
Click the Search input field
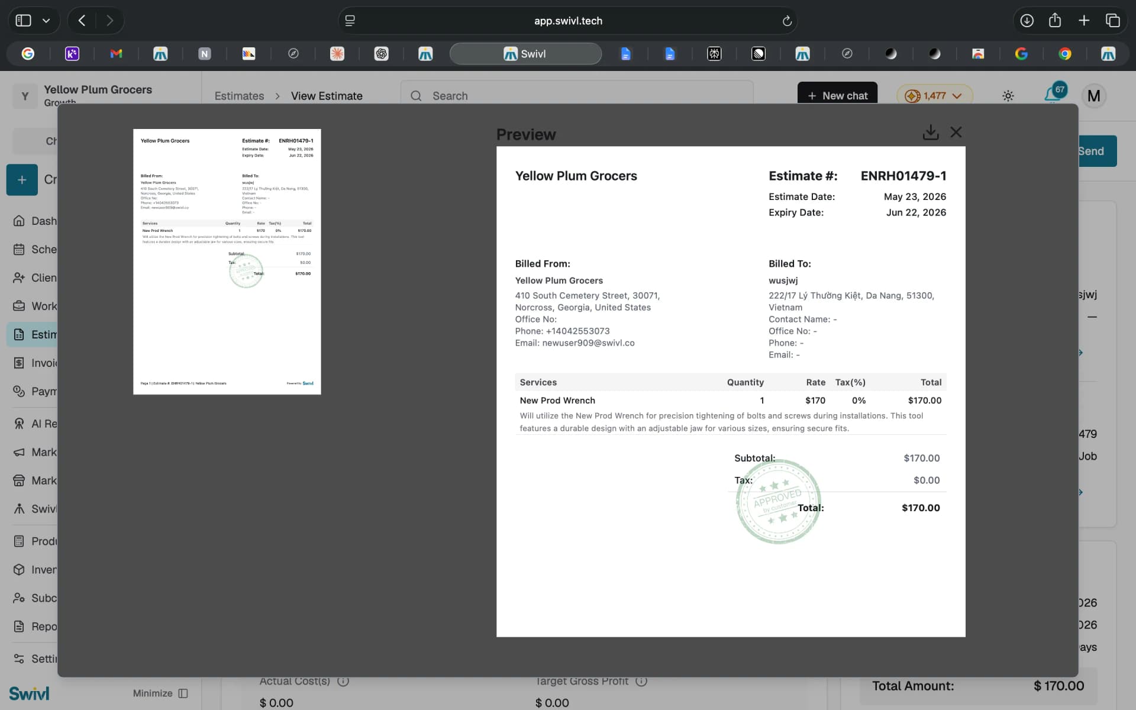(577, 96)
